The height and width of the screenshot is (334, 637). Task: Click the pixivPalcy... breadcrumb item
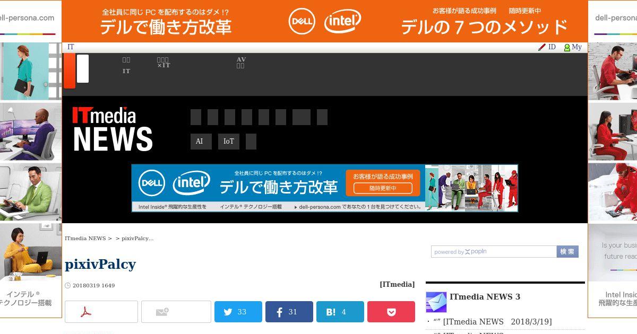pyautogui.click(x=137, y=239)
